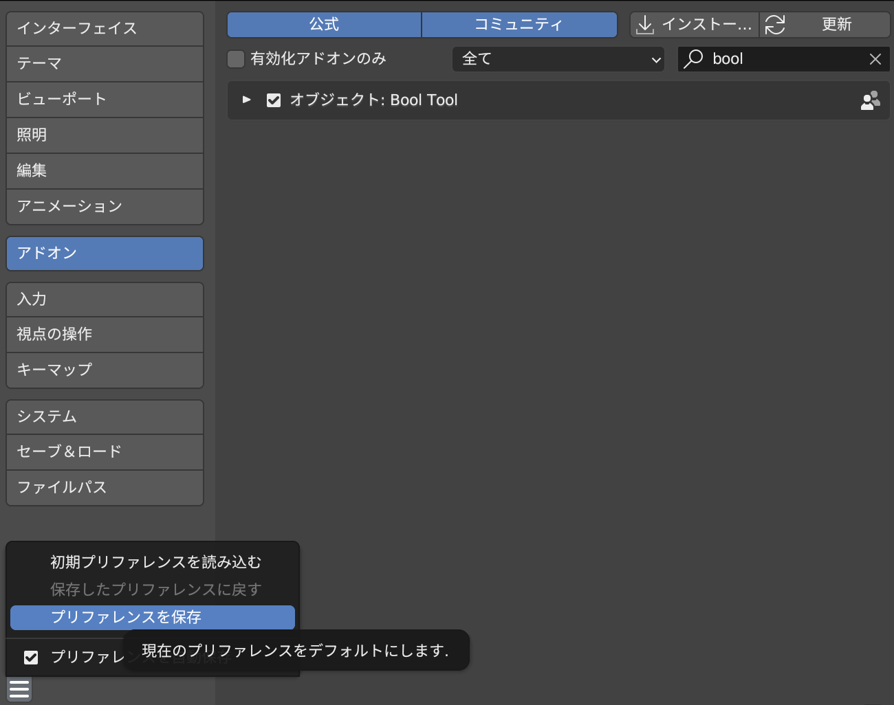Image resolution: width=894 pixels, height=705 pixels.
Task: Open the 視点の操作 preferences tab
Action: coord(105,335)
